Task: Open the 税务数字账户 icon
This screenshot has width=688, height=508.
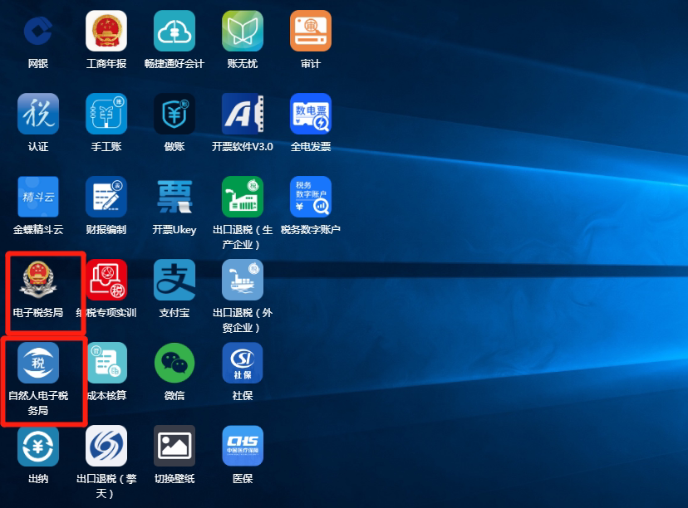Action: (x=311, y=197)
